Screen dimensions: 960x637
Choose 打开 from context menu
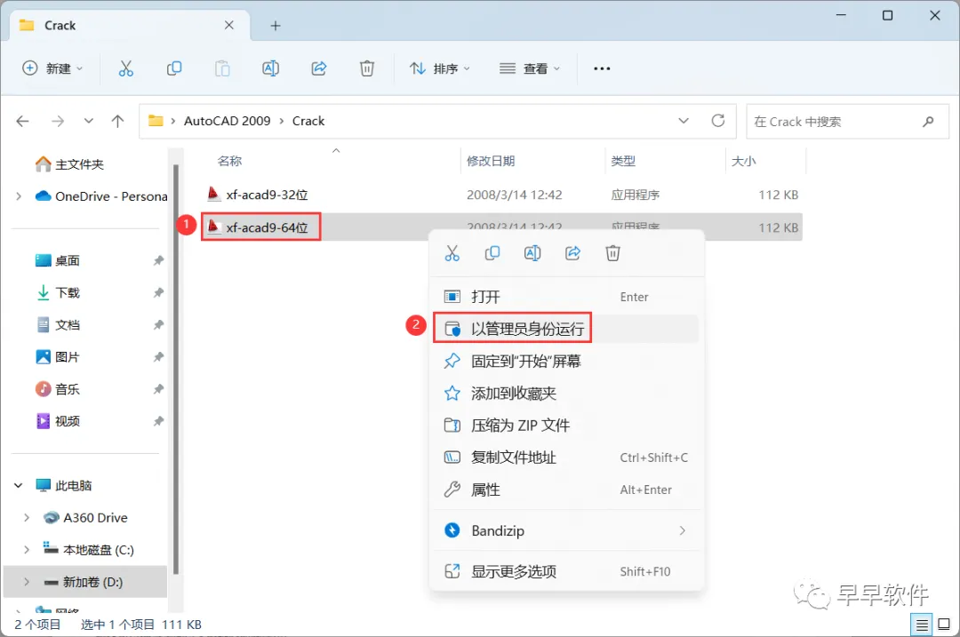[x=566, y=297]
